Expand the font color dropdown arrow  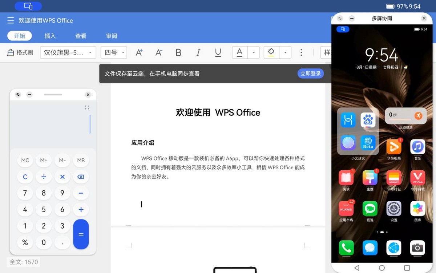(x=253, y=52)
